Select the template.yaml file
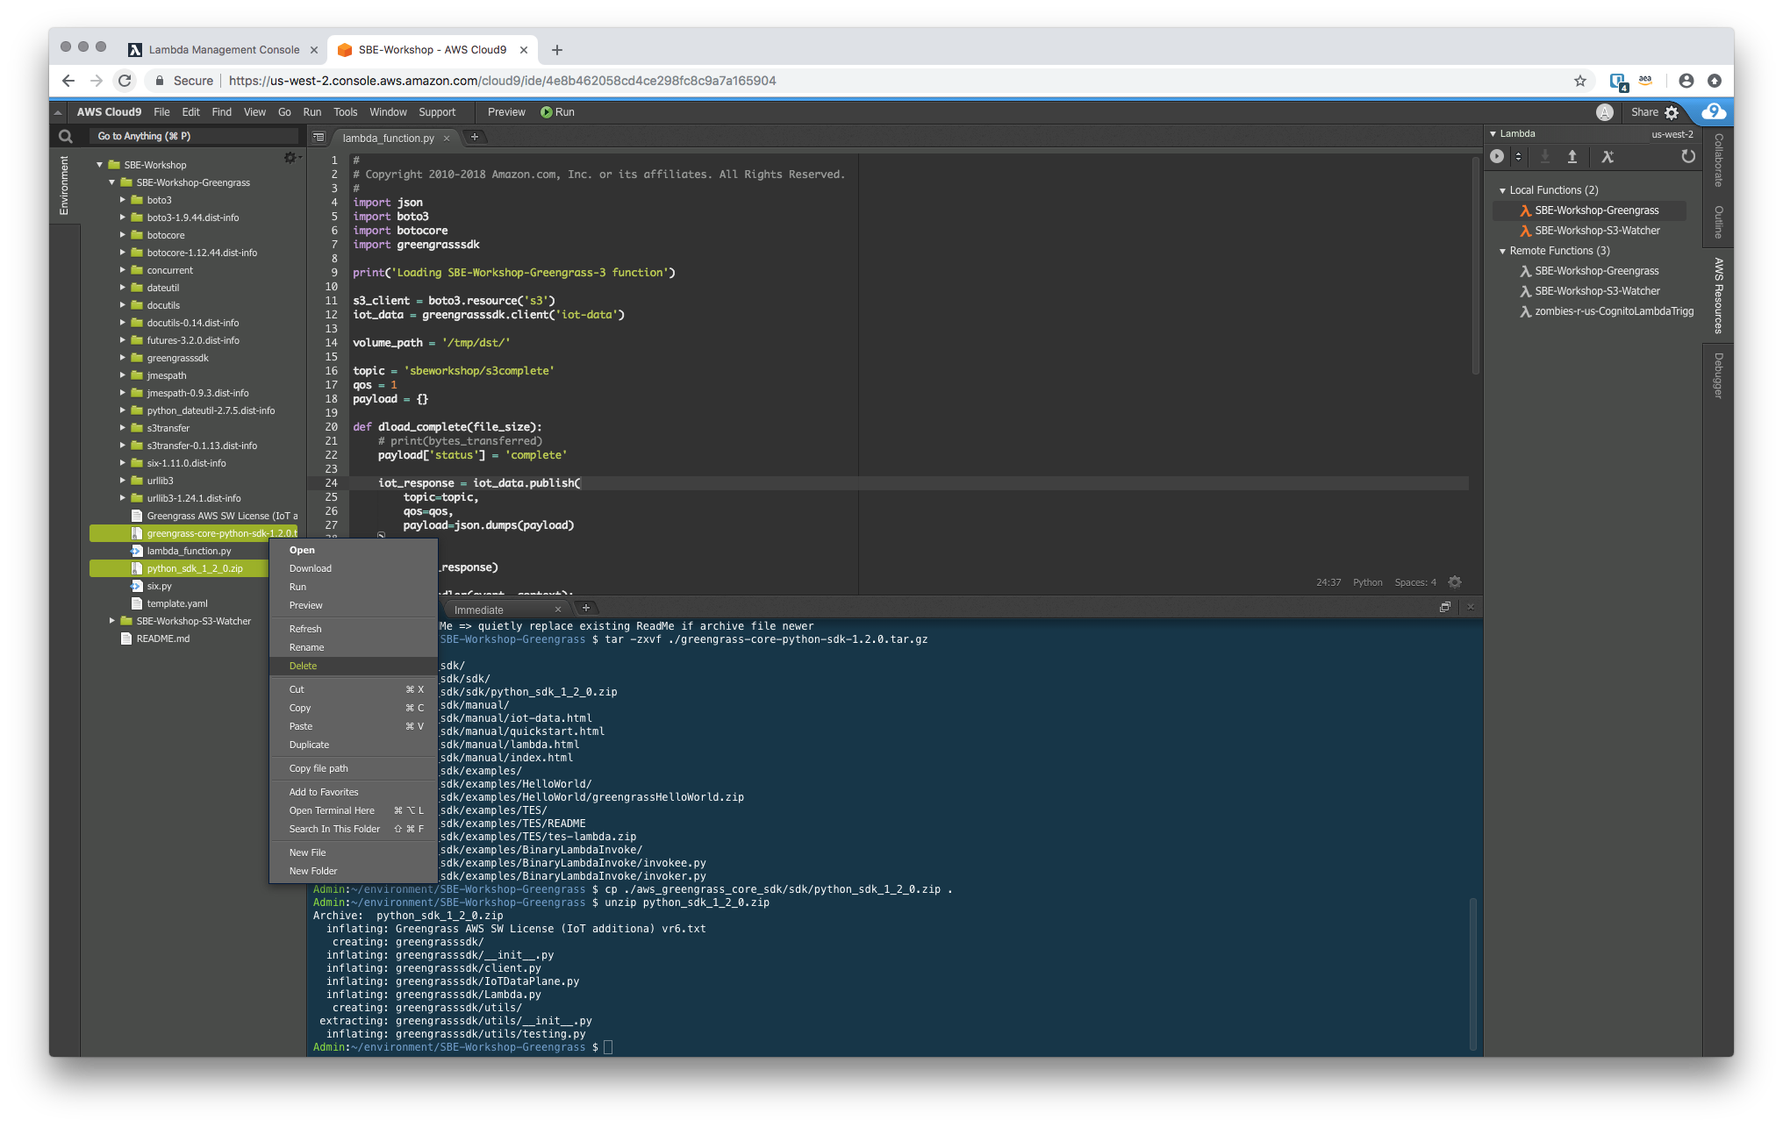Screen dimensions: 1783x1127 click(x=177, y=603)
